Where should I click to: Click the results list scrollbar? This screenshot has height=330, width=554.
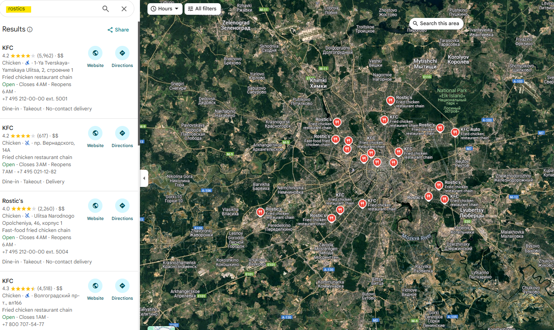(139, 84)
